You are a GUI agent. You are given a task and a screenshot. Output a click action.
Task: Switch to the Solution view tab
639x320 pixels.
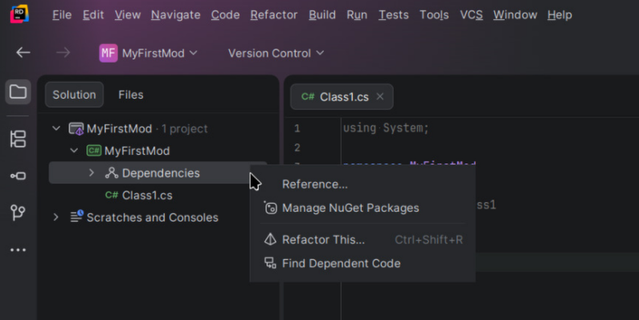(x=74, y=95)
